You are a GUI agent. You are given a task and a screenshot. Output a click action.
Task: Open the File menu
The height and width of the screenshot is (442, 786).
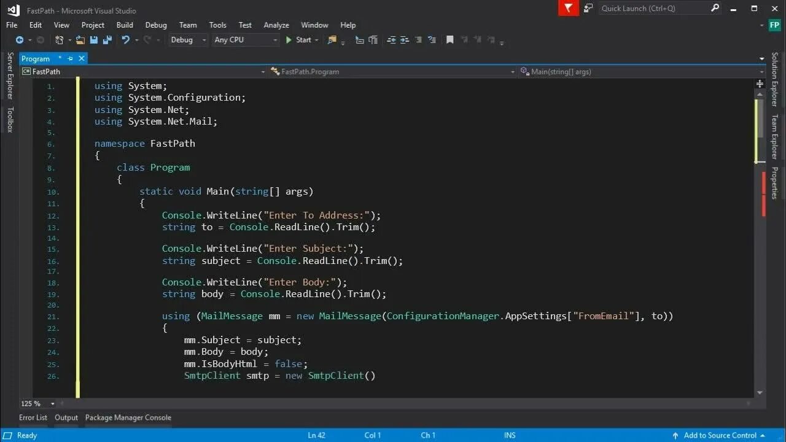pyautogui.click(x=12, y=25)
